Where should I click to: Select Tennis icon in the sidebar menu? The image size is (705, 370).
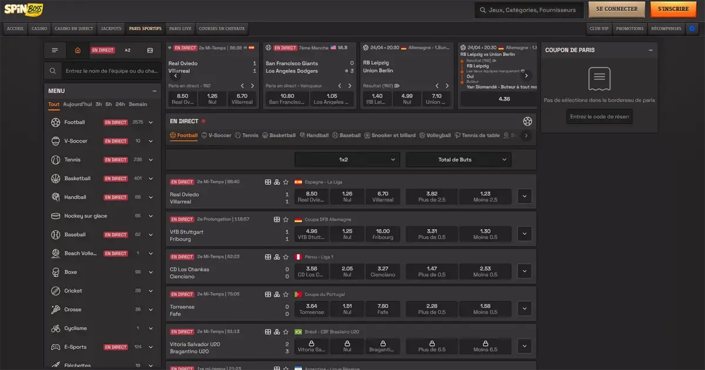click(55, 160)
